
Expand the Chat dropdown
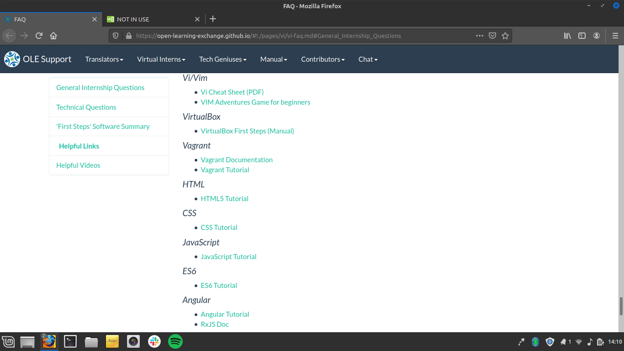pyautogui.click(x=368, y=59)
